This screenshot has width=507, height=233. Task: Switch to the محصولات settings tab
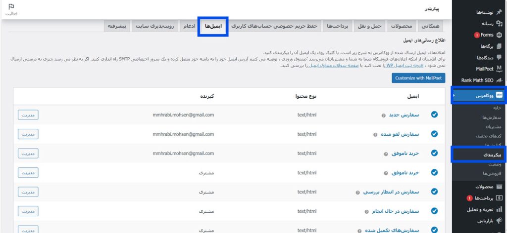pyautogui.click(x=401, y=26)
